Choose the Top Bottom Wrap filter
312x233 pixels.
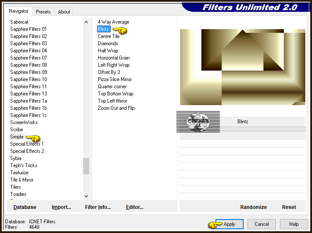click(x=116, y=94)
